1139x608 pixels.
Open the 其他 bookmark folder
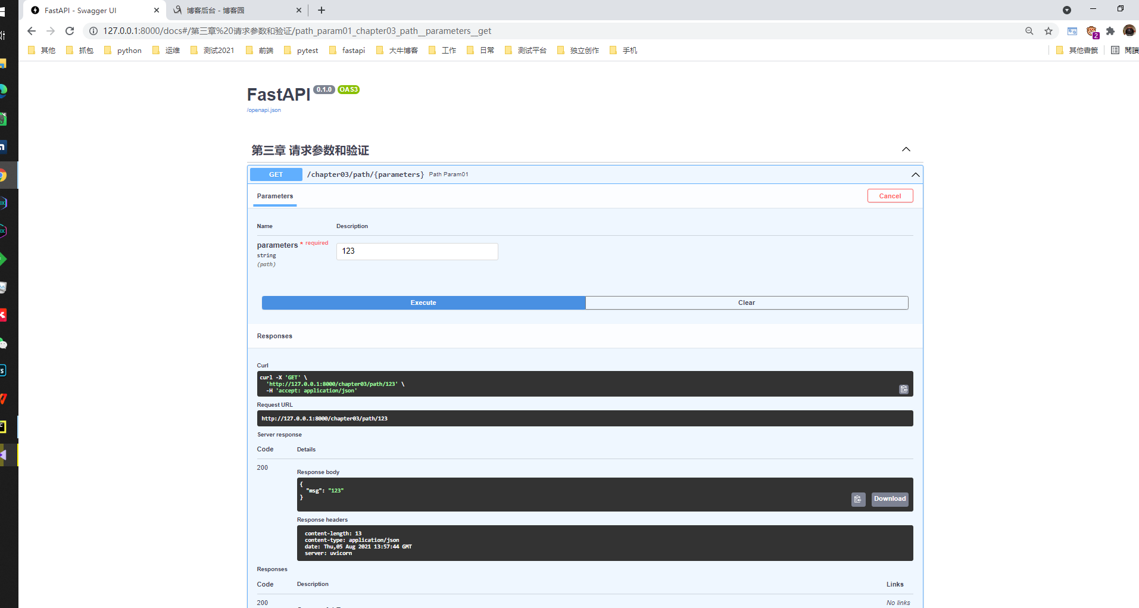click(x=42, y=50)
